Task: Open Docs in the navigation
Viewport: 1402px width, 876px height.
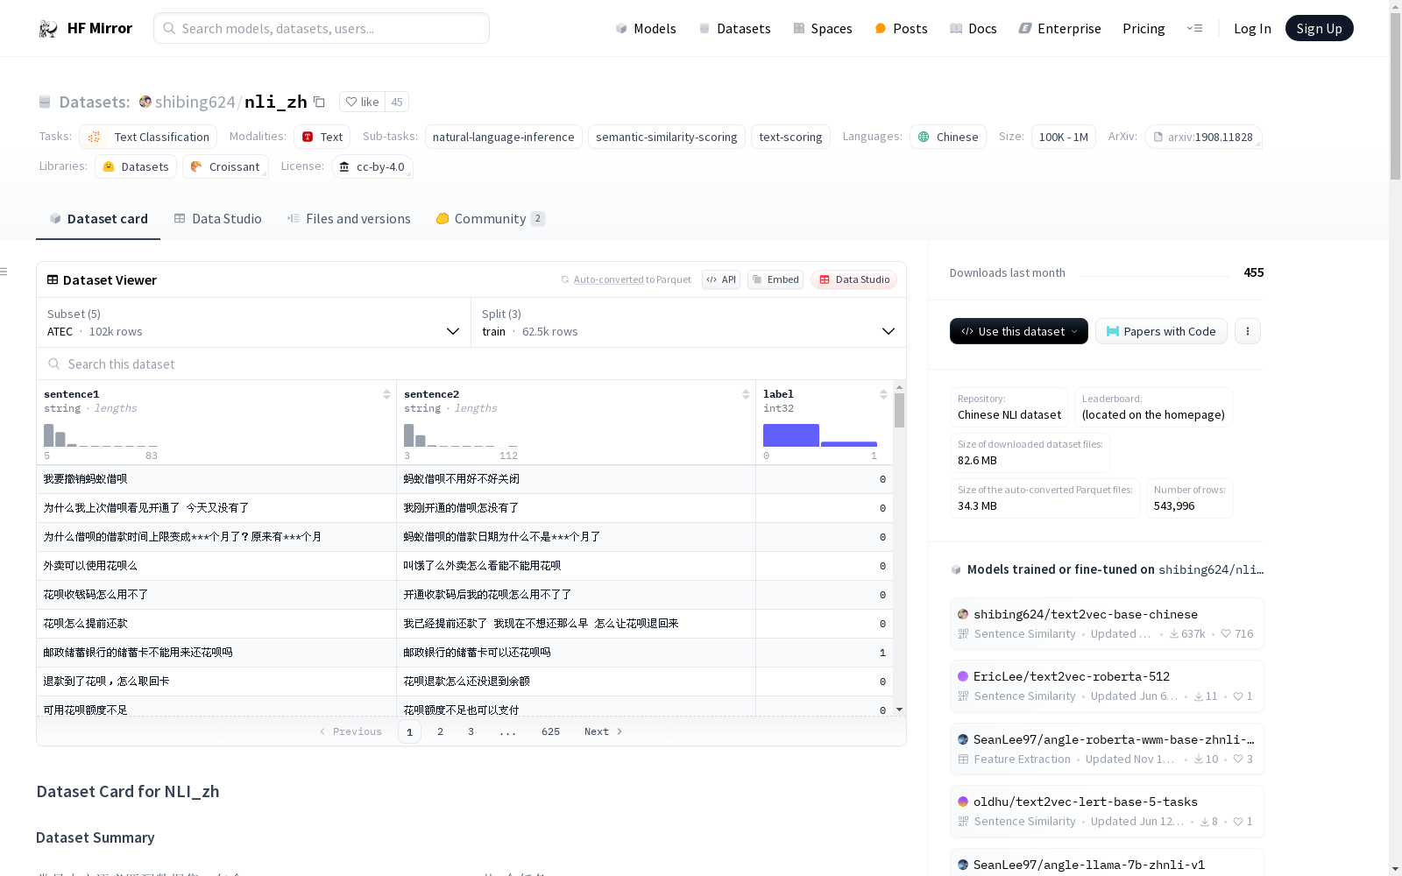Action: tap(974, 28)
